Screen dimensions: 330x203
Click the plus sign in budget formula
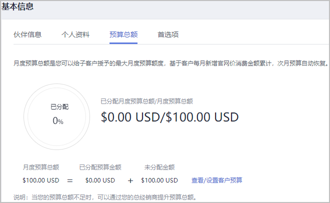point(130,180)
